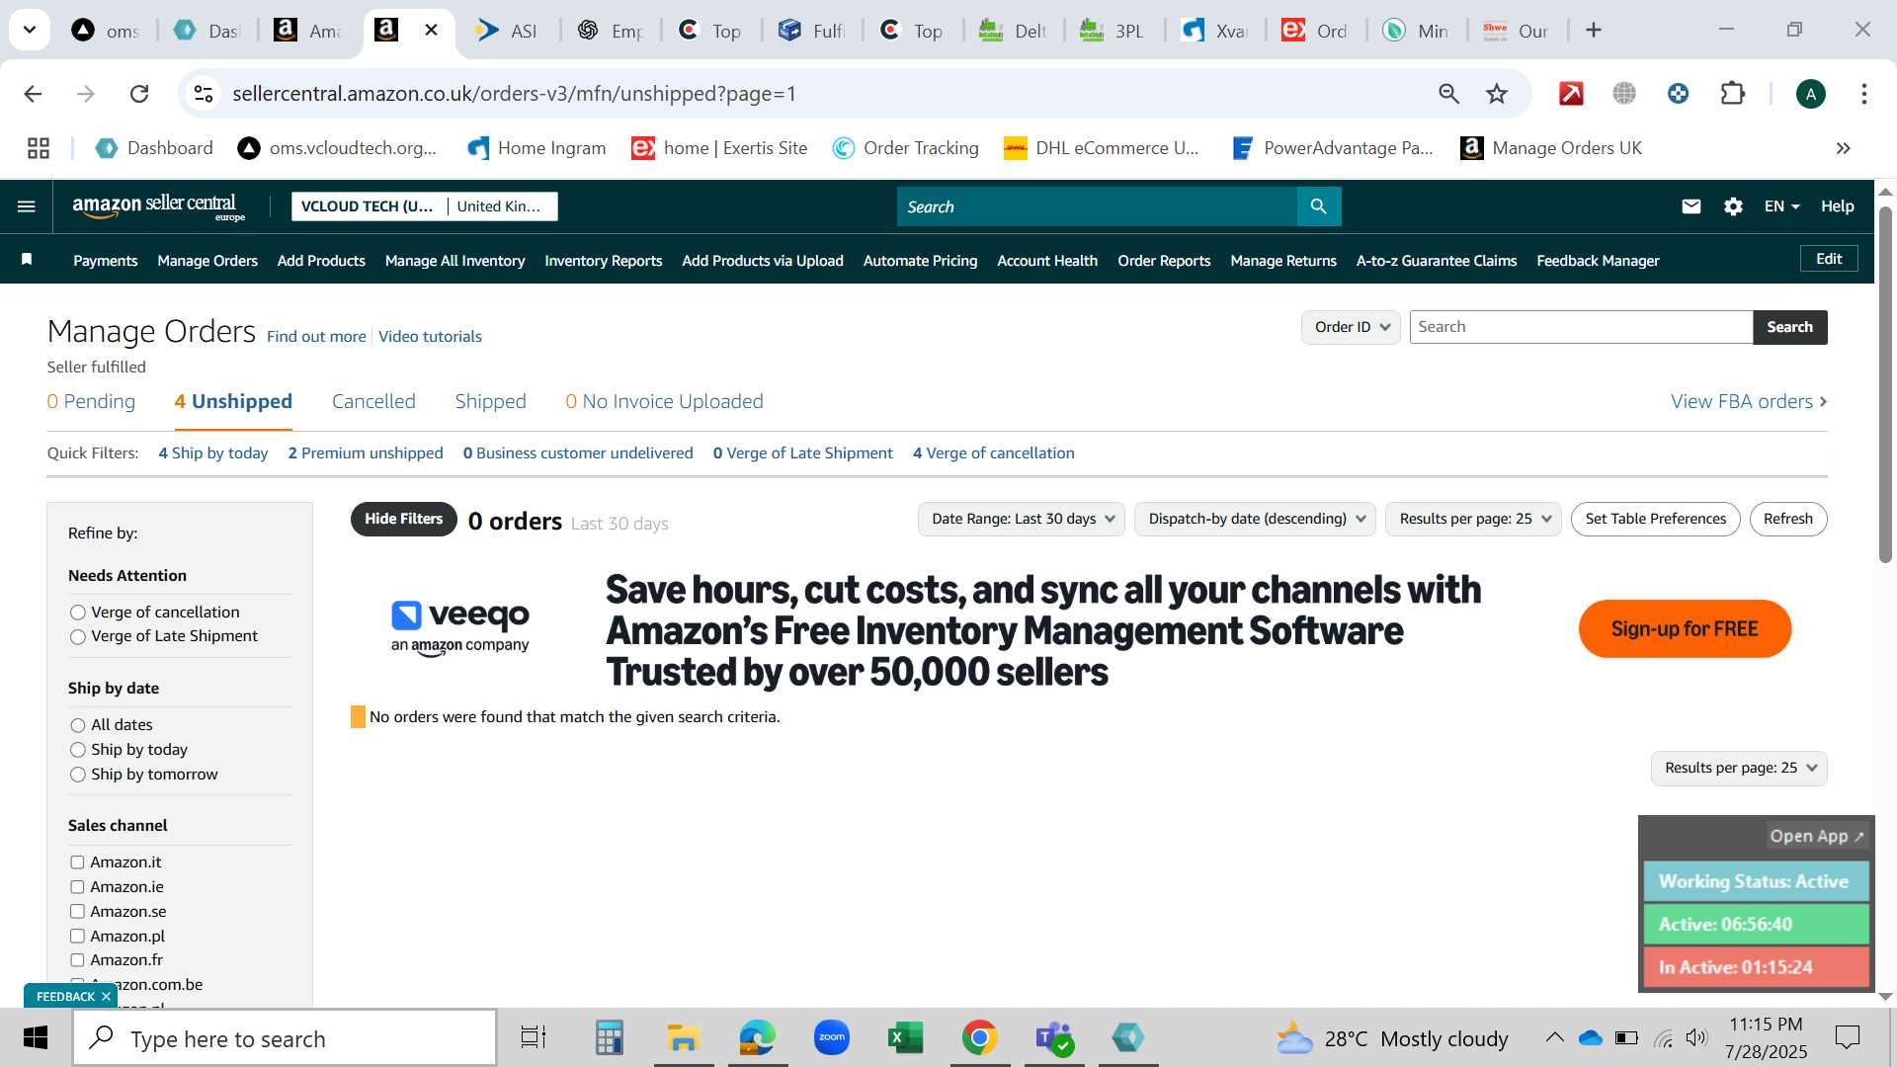Image resolution: width=1897 pixels, height=1067 pixels.
Task: Click the Refresh orders button
Action: click(1788, 519)
